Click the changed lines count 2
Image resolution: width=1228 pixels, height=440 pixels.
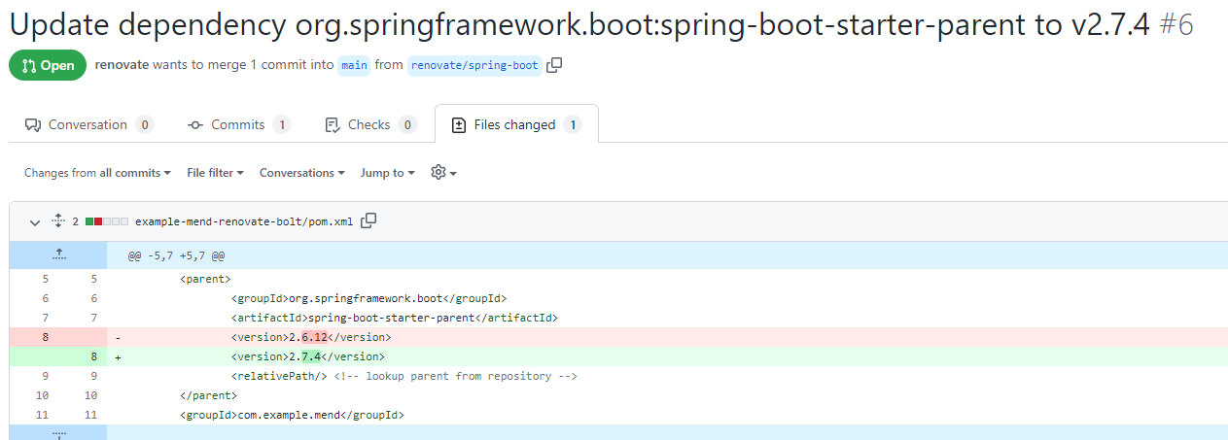pyautogui.click(x=76, y=221)
